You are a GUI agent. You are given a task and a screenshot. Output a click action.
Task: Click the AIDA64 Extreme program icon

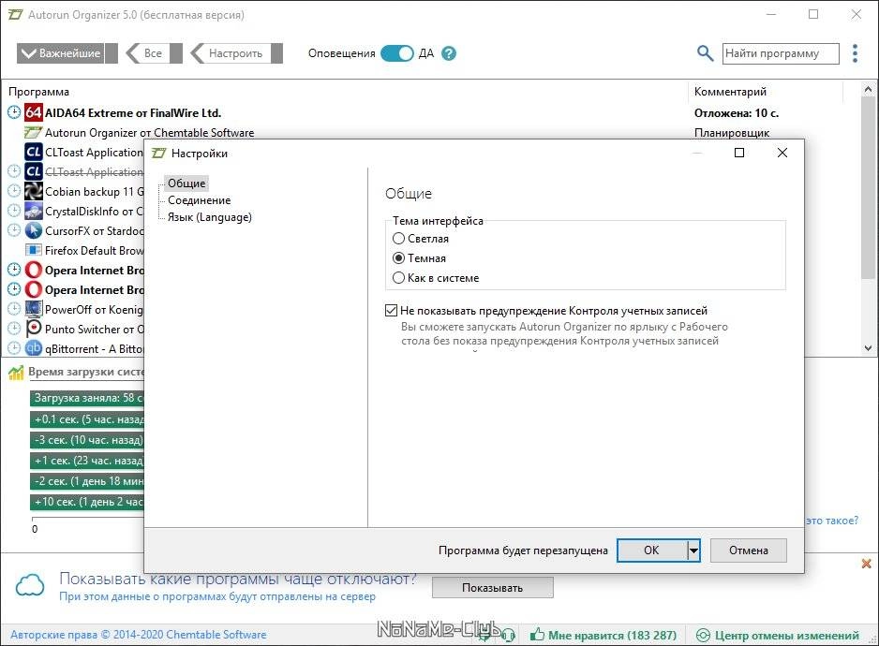click(33, 112)
